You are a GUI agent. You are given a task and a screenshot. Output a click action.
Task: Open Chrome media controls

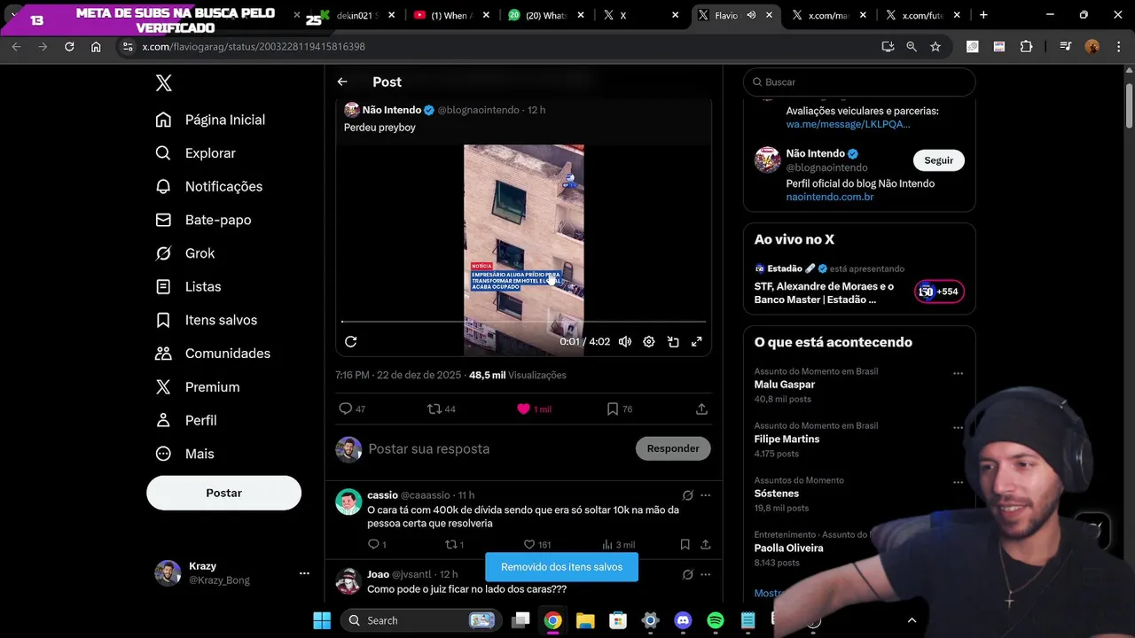[x=1066, y=46]
